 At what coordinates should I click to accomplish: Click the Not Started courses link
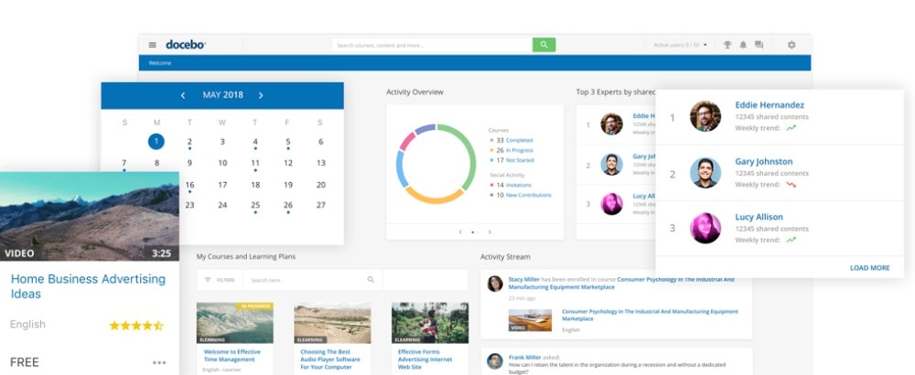tap(520, 160)
